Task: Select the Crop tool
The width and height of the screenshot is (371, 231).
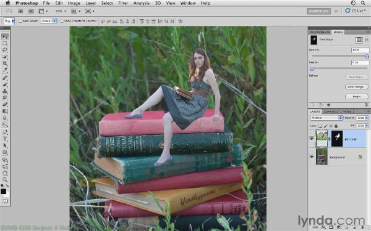Action: click(x=5, y=63)
